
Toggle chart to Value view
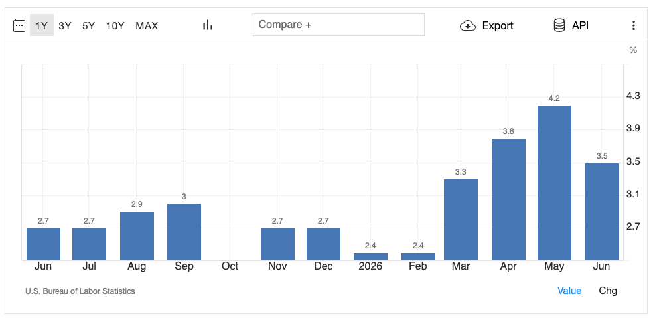click(x=569, y=291)
